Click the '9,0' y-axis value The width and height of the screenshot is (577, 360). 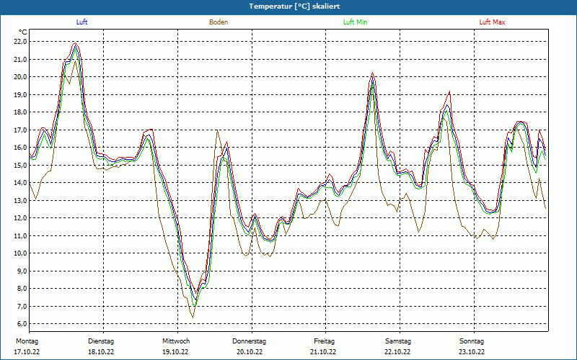point(22,271)
